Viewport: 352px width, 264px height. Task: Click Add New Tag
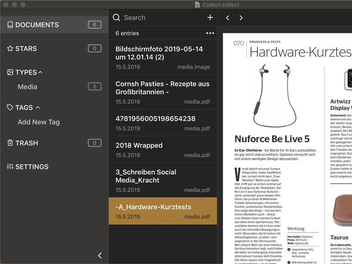point(39,122)
